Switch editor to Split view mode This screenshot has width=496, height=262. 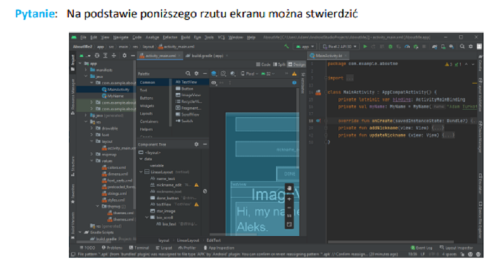click(279, 64)
